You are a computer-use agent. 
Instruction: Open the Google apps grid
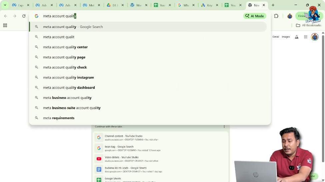tap(306, 37)
